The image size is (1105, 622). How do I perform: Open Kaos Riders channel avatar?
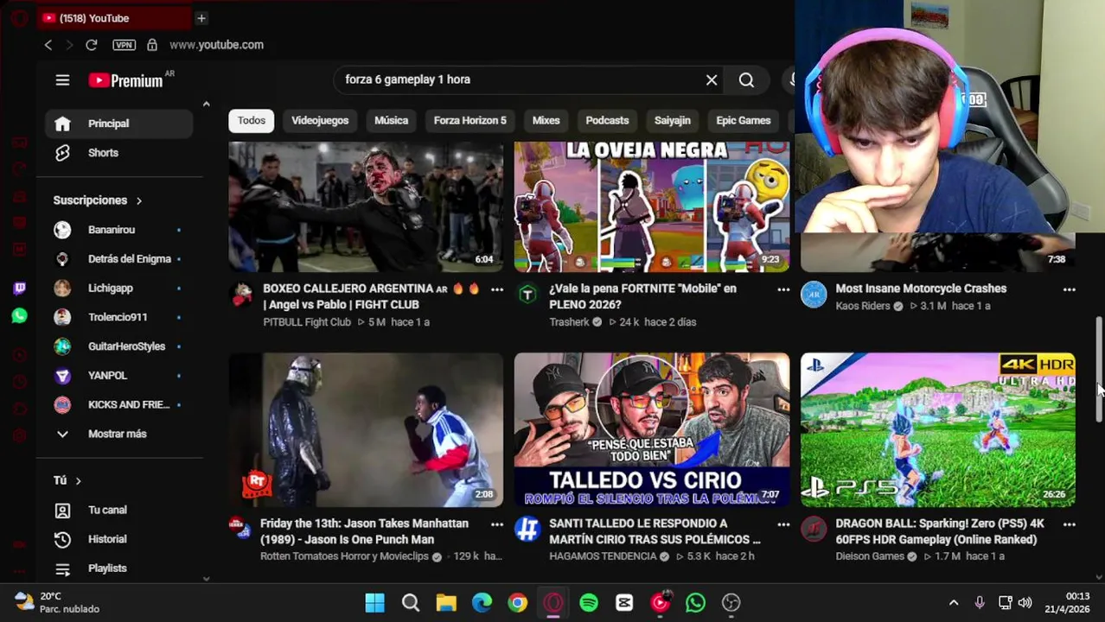[814, 295]
